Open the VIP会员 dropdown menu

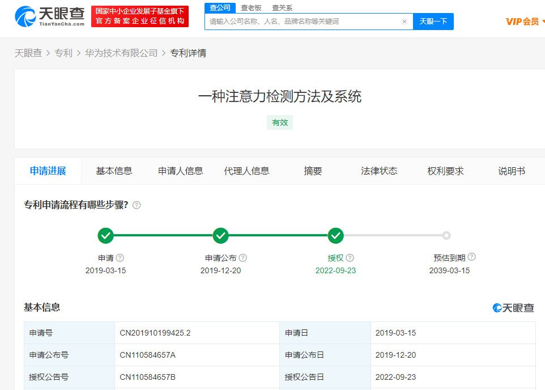(525, 22)
